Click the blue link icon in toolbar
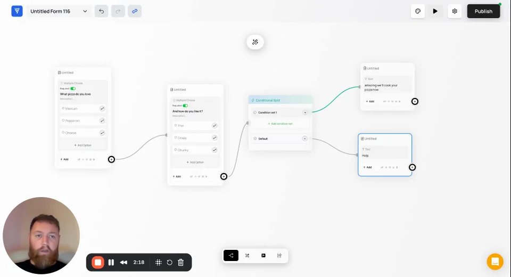 pos(135,11)
